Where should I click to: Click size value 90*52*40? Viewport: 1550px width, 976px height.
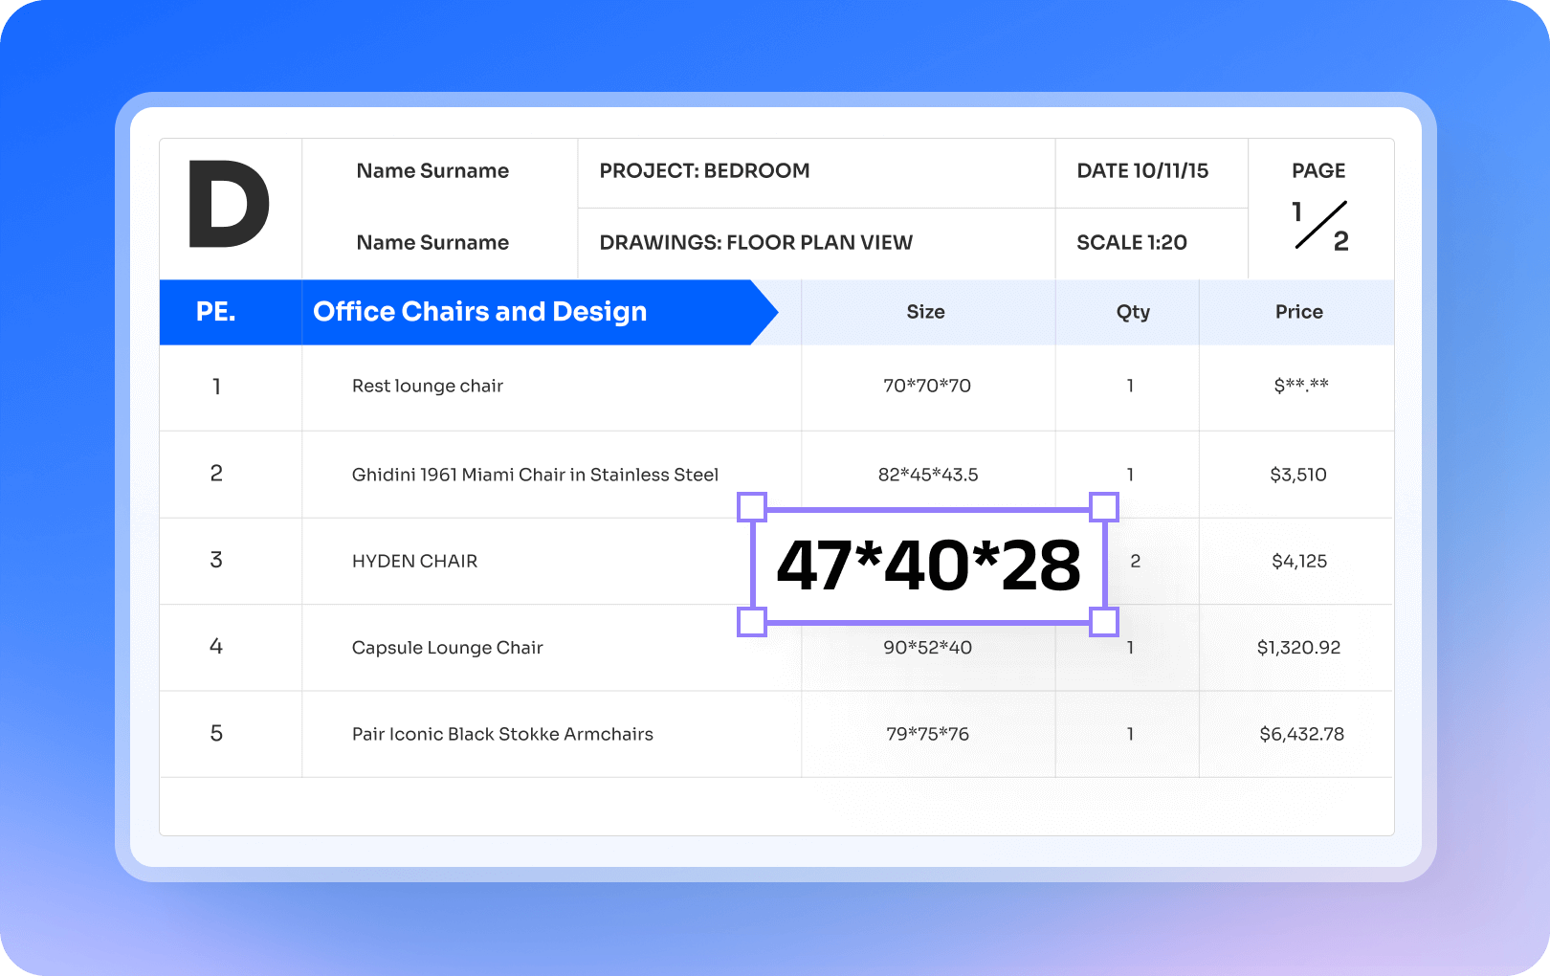coord(927,648)
